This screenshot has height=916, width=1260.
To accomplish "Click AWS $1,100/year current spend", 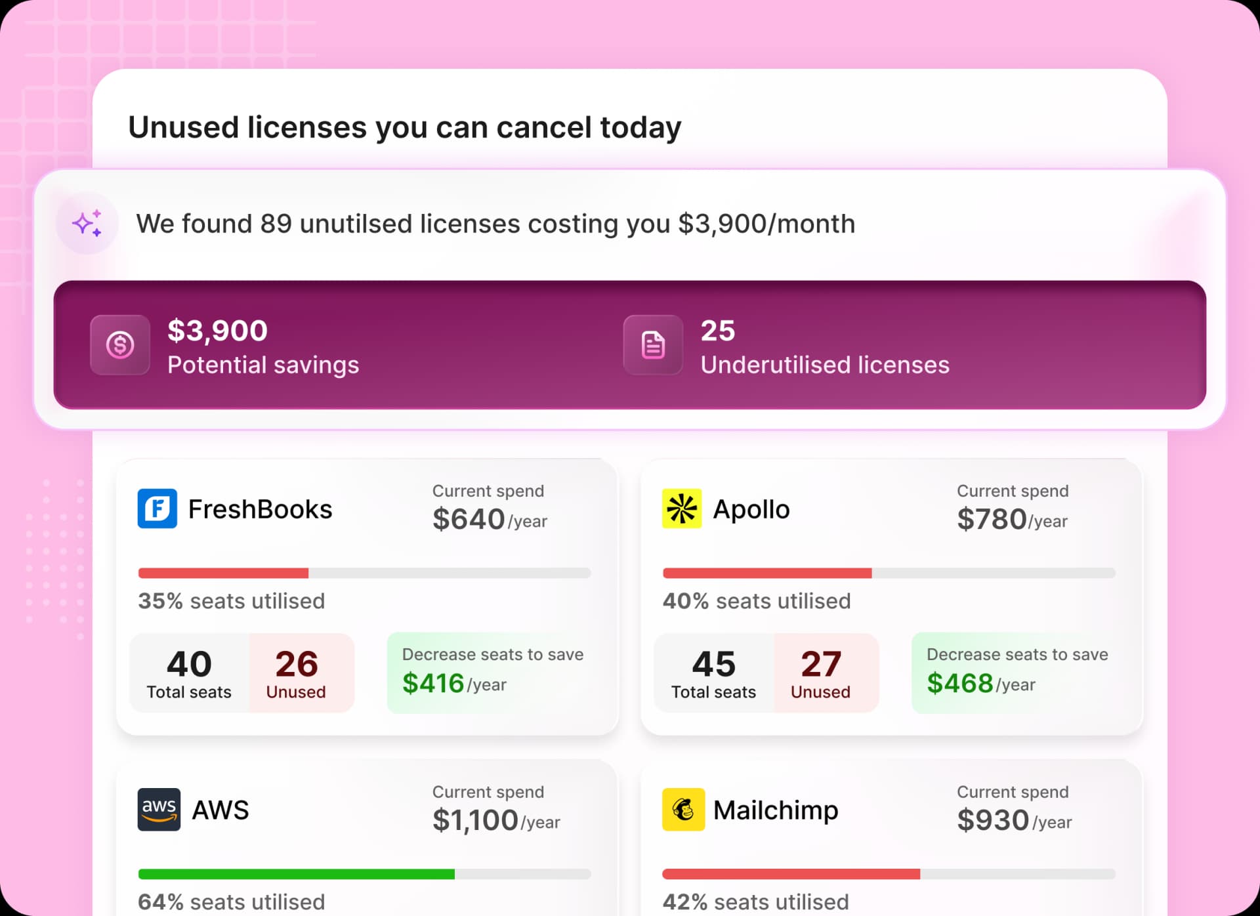I will click(496, 820).
